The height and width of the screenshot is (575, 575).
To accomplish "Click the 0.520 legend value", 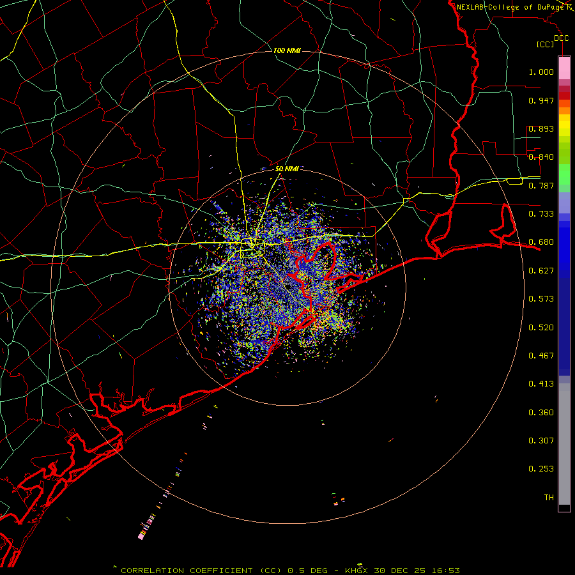I will 541,328.
